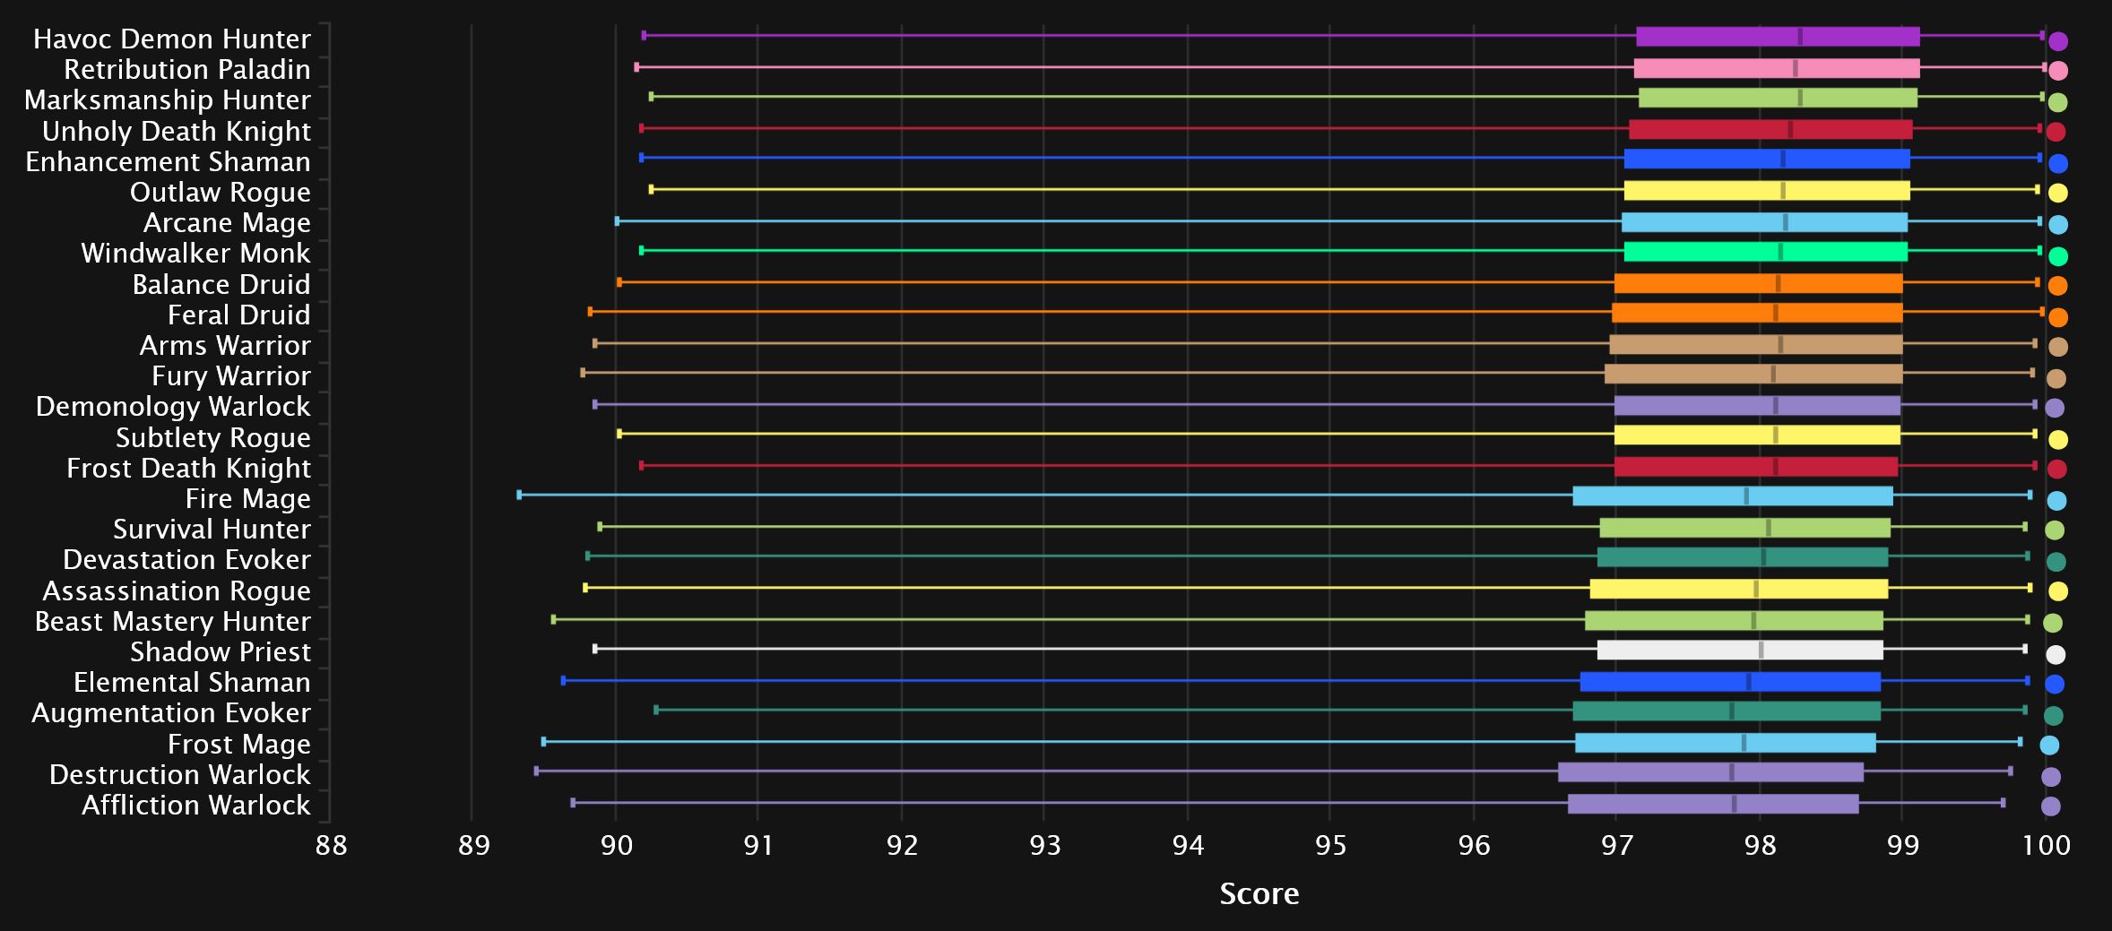Click the Augmentation Evoker minimum whisker end

coord(656,710)
